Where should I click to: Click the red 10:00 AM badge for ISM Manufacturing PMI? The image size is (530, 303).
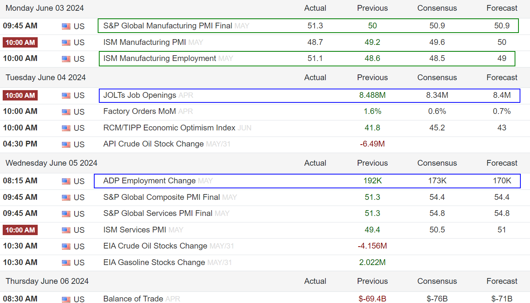pos(20,42)
